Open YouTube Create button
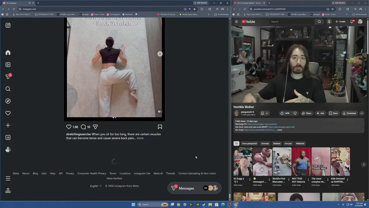Screen dimensions: 369x208 [340, 22]
